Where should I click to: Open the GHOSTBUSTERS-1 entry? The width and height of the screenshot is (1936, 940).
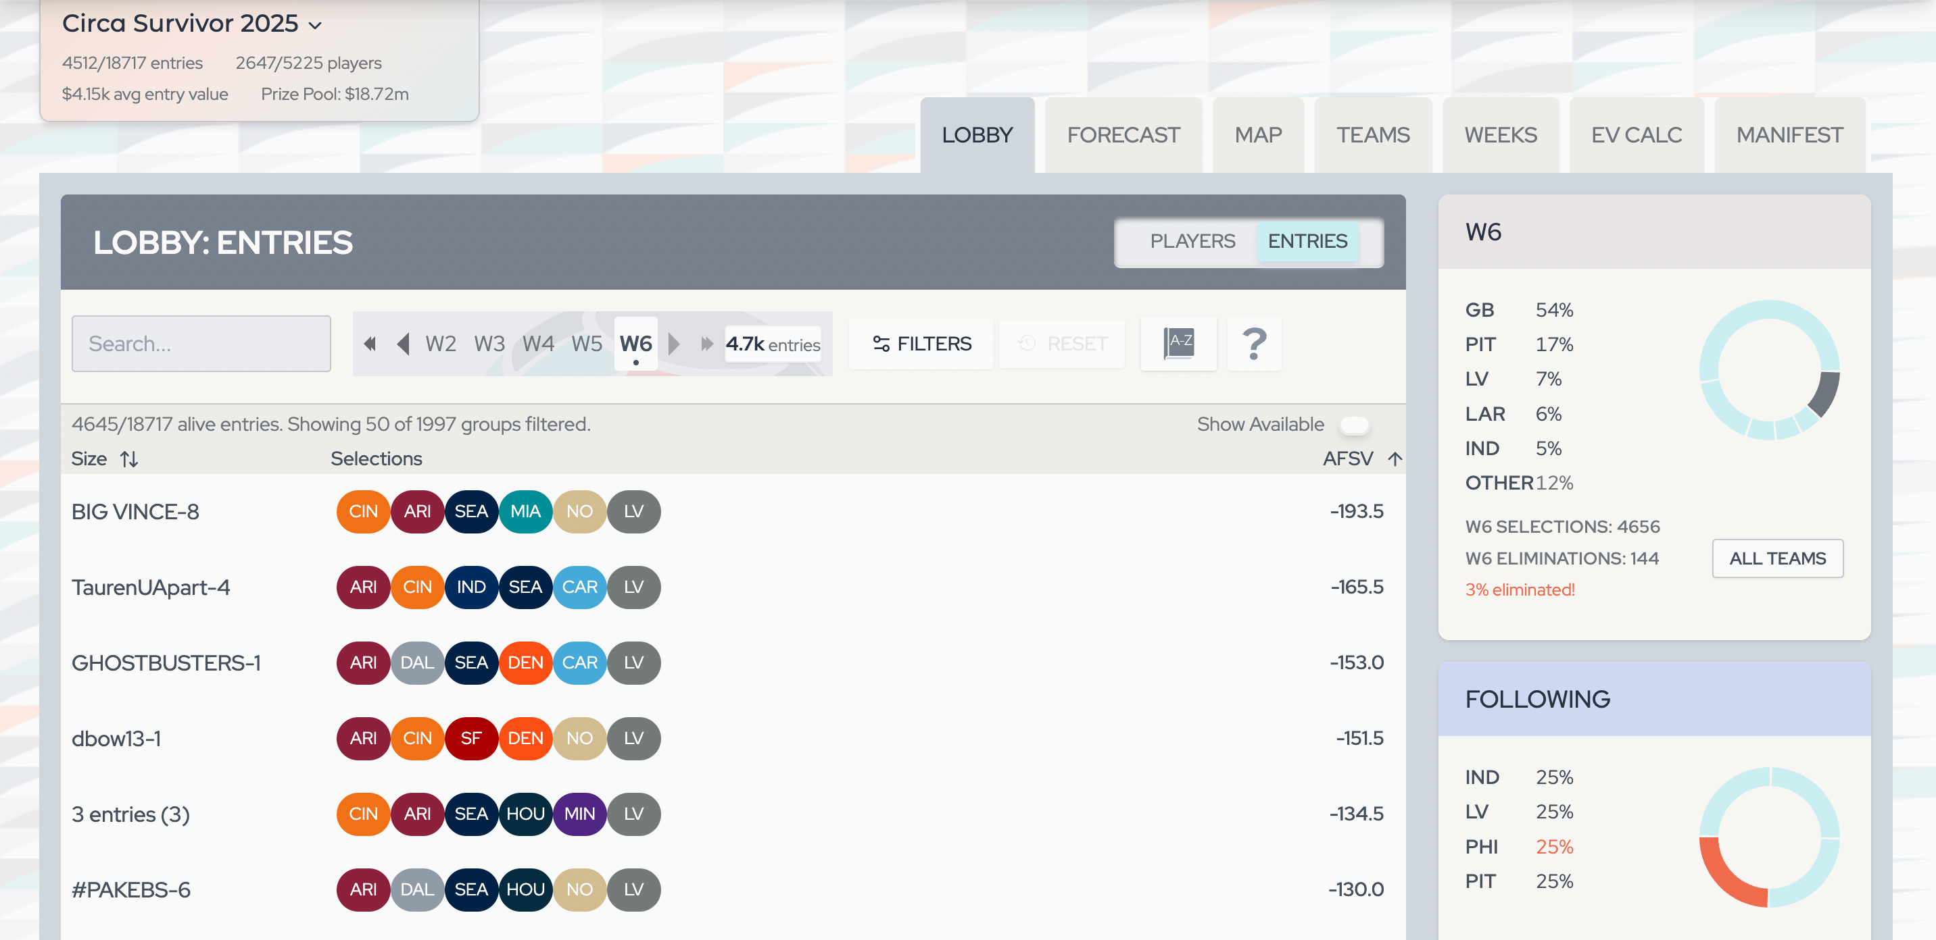point(166,663)
